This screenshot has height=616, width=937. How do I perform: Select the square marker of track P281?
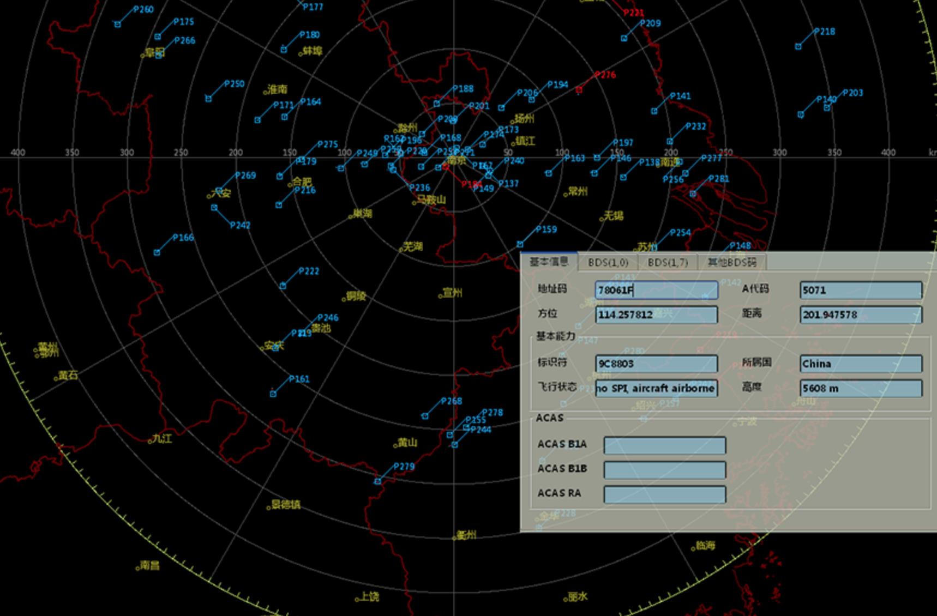click(693, 194)
